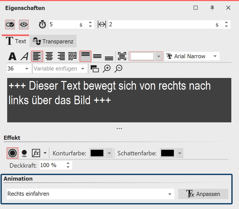
Task: Select the shadow effect icon
Action: pyautogui.click(x=24, y=153)
